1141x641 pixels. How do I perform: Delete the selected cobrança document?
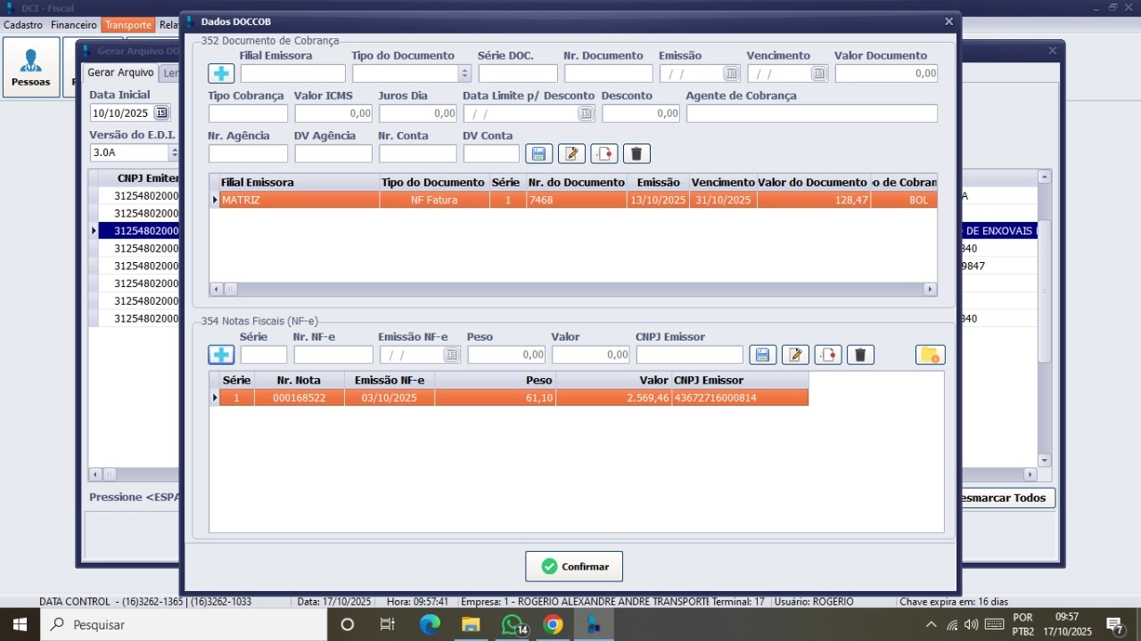pos(636,153)
